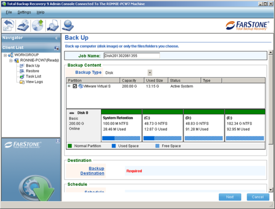This screenshot has width=275, height=209.
Task: Click the System Retention usage bar
Action: (x=121, y=138)
